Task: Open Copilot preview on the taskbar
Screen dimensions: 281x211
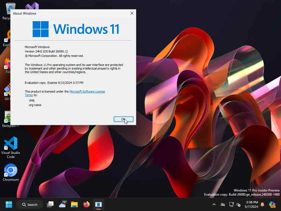Action: point(272,204)
